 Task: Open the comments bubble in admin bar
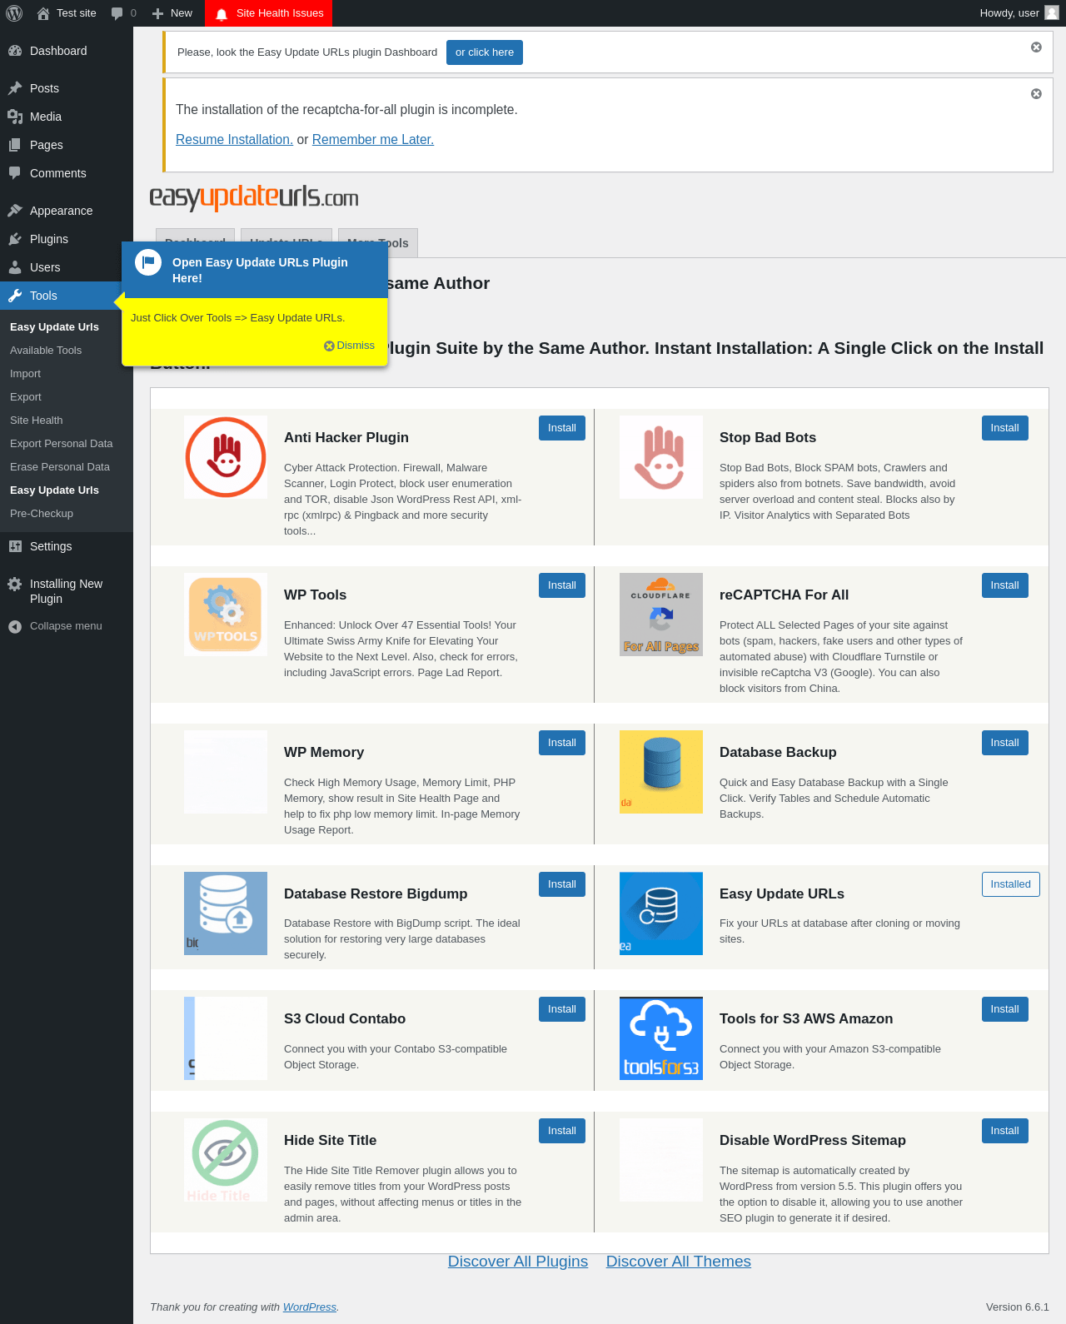pyautogui.click(x=123, y=13)
